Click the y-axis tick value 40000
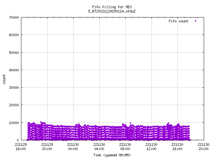The image size is (210, 158). coord(14,70)
